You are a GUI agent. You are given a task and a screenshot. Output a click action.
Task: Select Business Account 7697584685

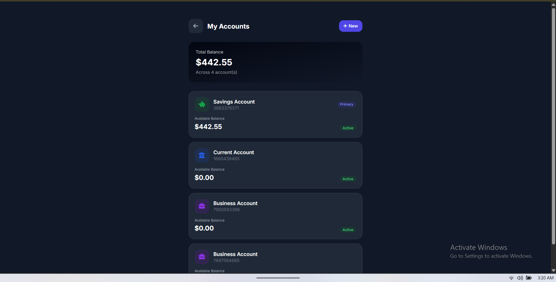pyautogui.click(x=275, y=257)
